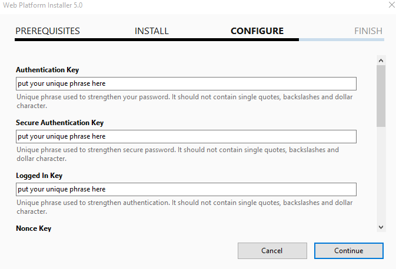Click the Web Platform Installer 5.0 title
This screenshot has width=396, height=269.
(x=43, y=5)
